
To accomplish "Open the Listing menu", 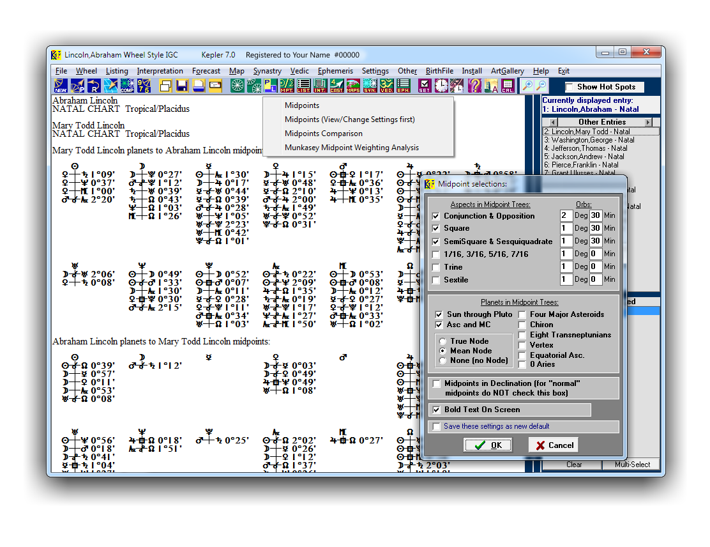I will (117, 71).
